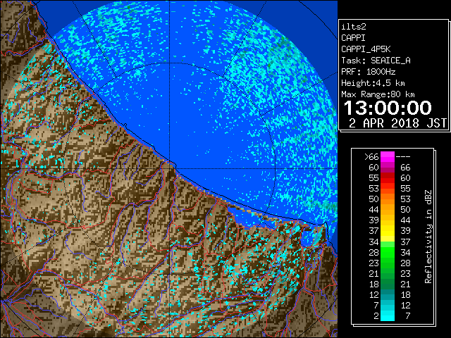451x338 pixels.
Task: Select the 'Max Range:80 km' line
Action: tap(378, 94)
